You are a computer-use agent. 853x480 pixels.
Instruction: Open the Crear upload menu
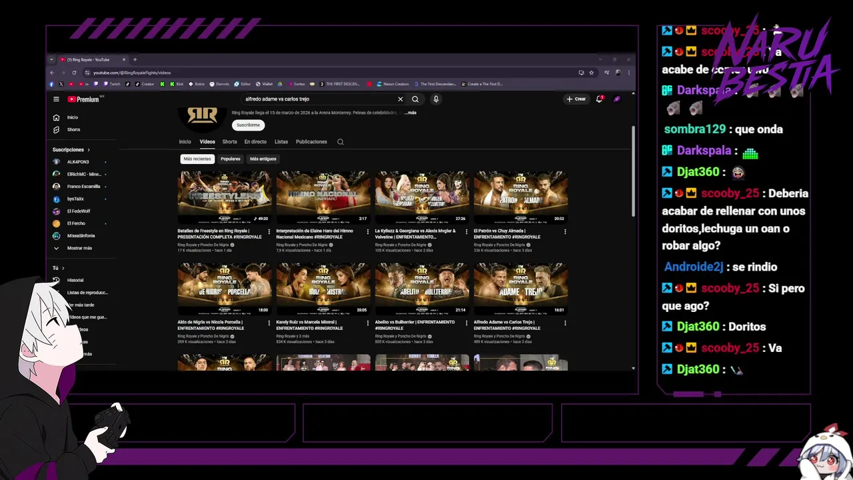point(576,99)
